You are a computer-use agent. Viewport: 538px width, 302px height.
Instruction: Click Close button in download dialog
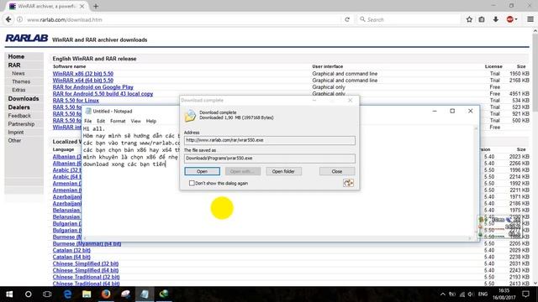pyautogui.click(x=337, y=171)
